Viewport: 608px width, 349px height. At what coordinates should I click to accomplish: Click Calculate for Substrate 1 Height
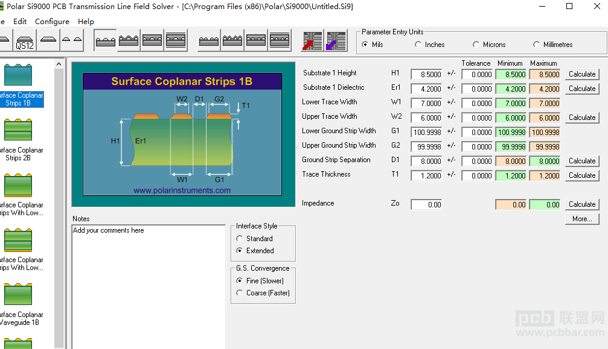[x=582, y=74]
